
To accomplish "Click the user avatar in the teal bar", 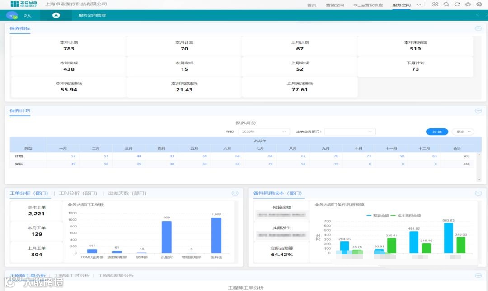I will [x=12, y=15].
